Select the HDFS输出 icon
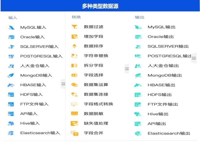The width and height of the screenshot is (200, 148). coord(138,95)
